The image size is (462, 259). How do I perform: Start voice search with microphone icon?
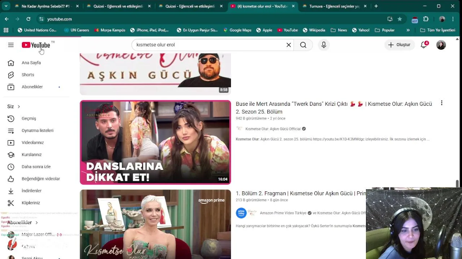[x=324, y=45]
